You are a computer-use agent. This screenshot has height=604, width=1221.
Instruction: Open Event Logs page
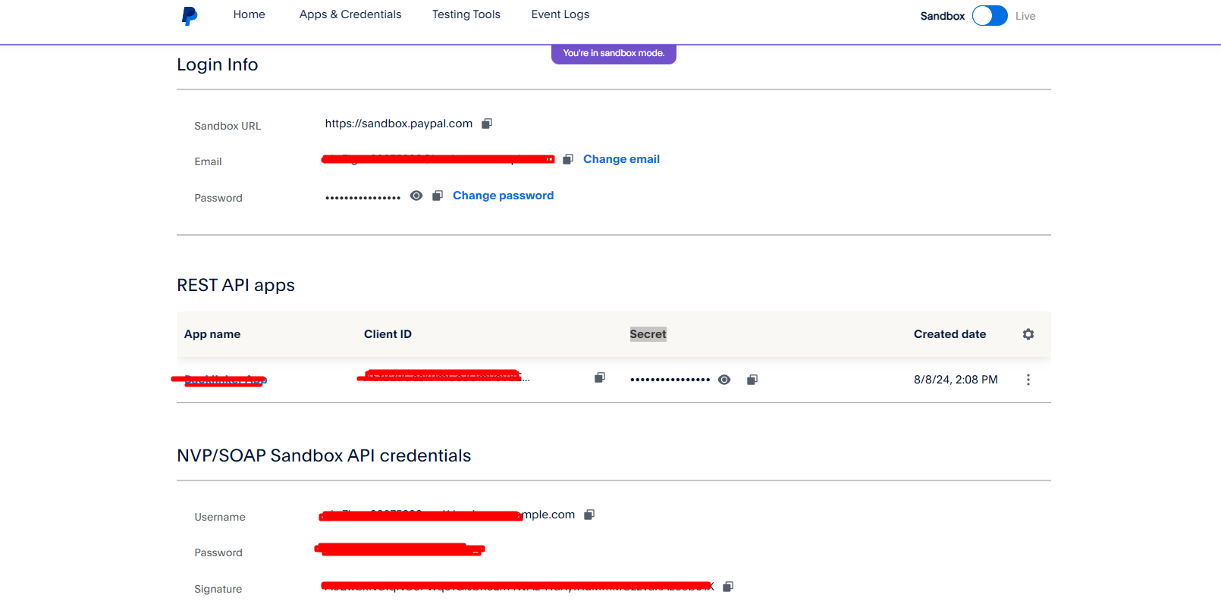point(560,14)
